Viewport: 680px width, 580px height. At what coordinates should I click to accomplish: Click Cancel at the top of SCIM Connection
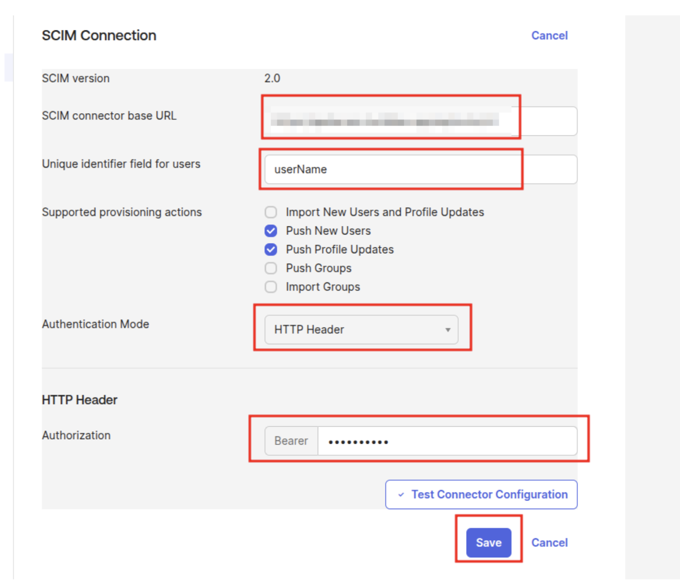point(549,35)
